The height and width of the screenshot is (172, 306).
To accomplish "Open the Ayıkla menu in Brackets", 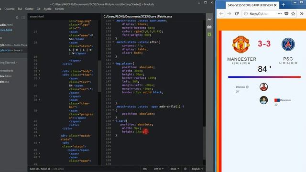I will pyautogui.click(x=47, y=9).
